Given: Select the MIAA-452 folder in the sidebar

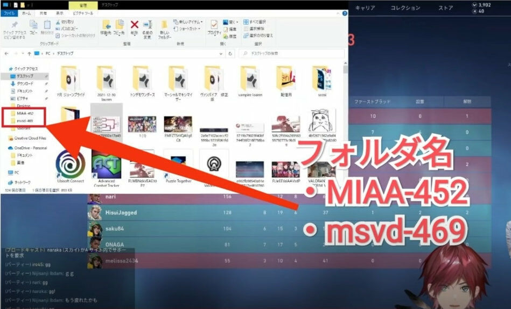Looking at the screenshot, I should click(25, 113).
